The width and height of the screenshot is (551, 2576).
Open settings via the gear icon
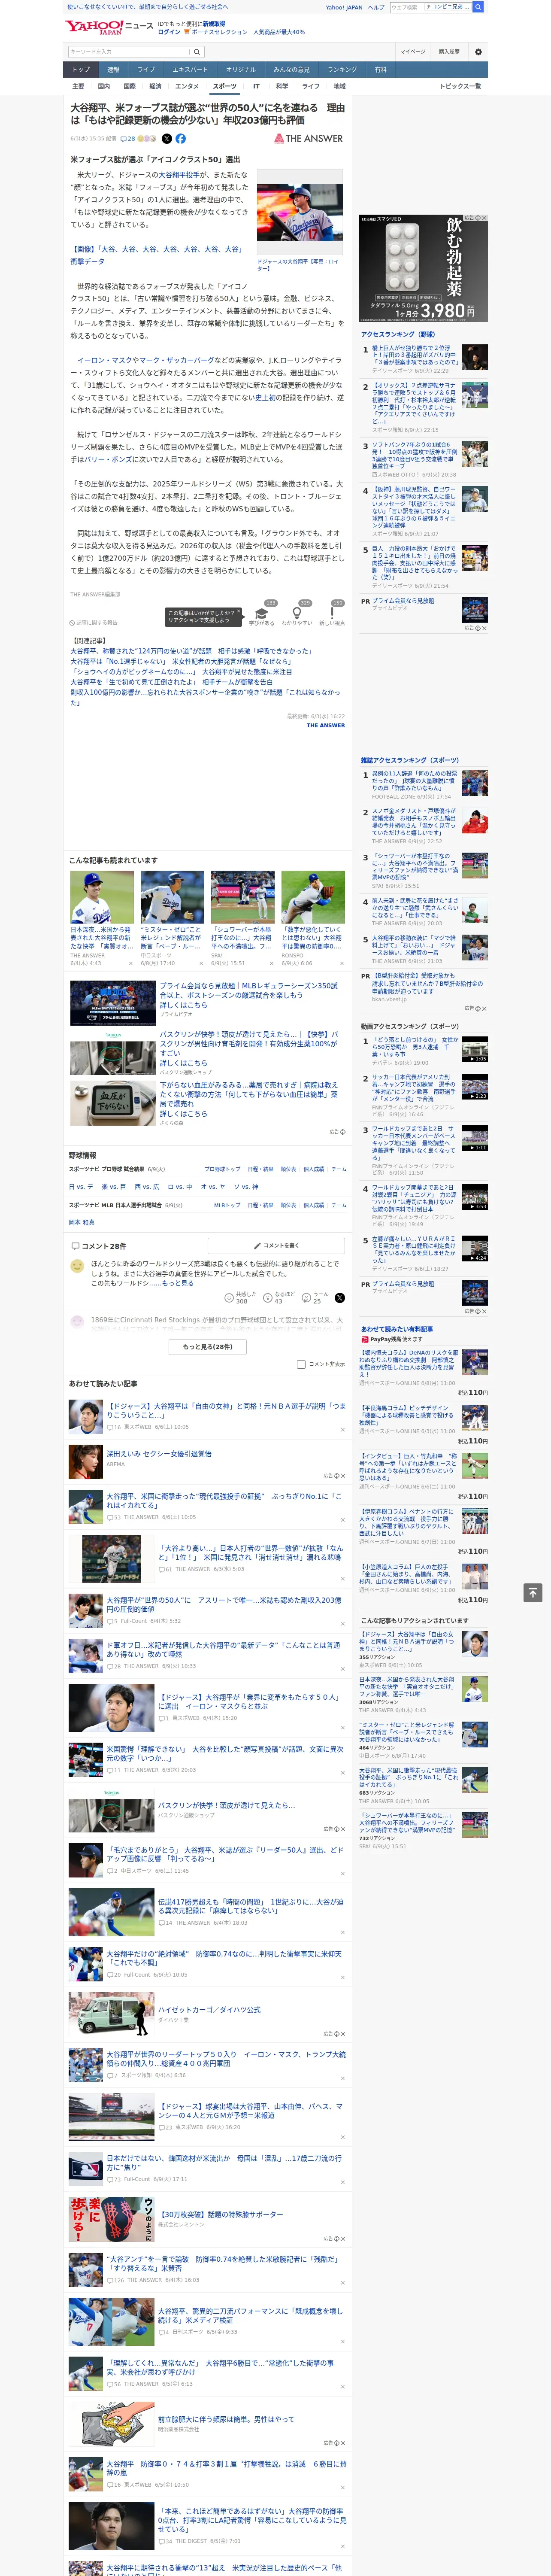(478, 52)
